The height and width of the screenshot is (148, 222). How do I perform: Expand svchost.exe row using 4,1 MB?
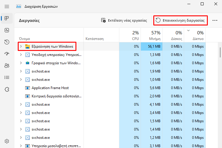click(21, 104)
